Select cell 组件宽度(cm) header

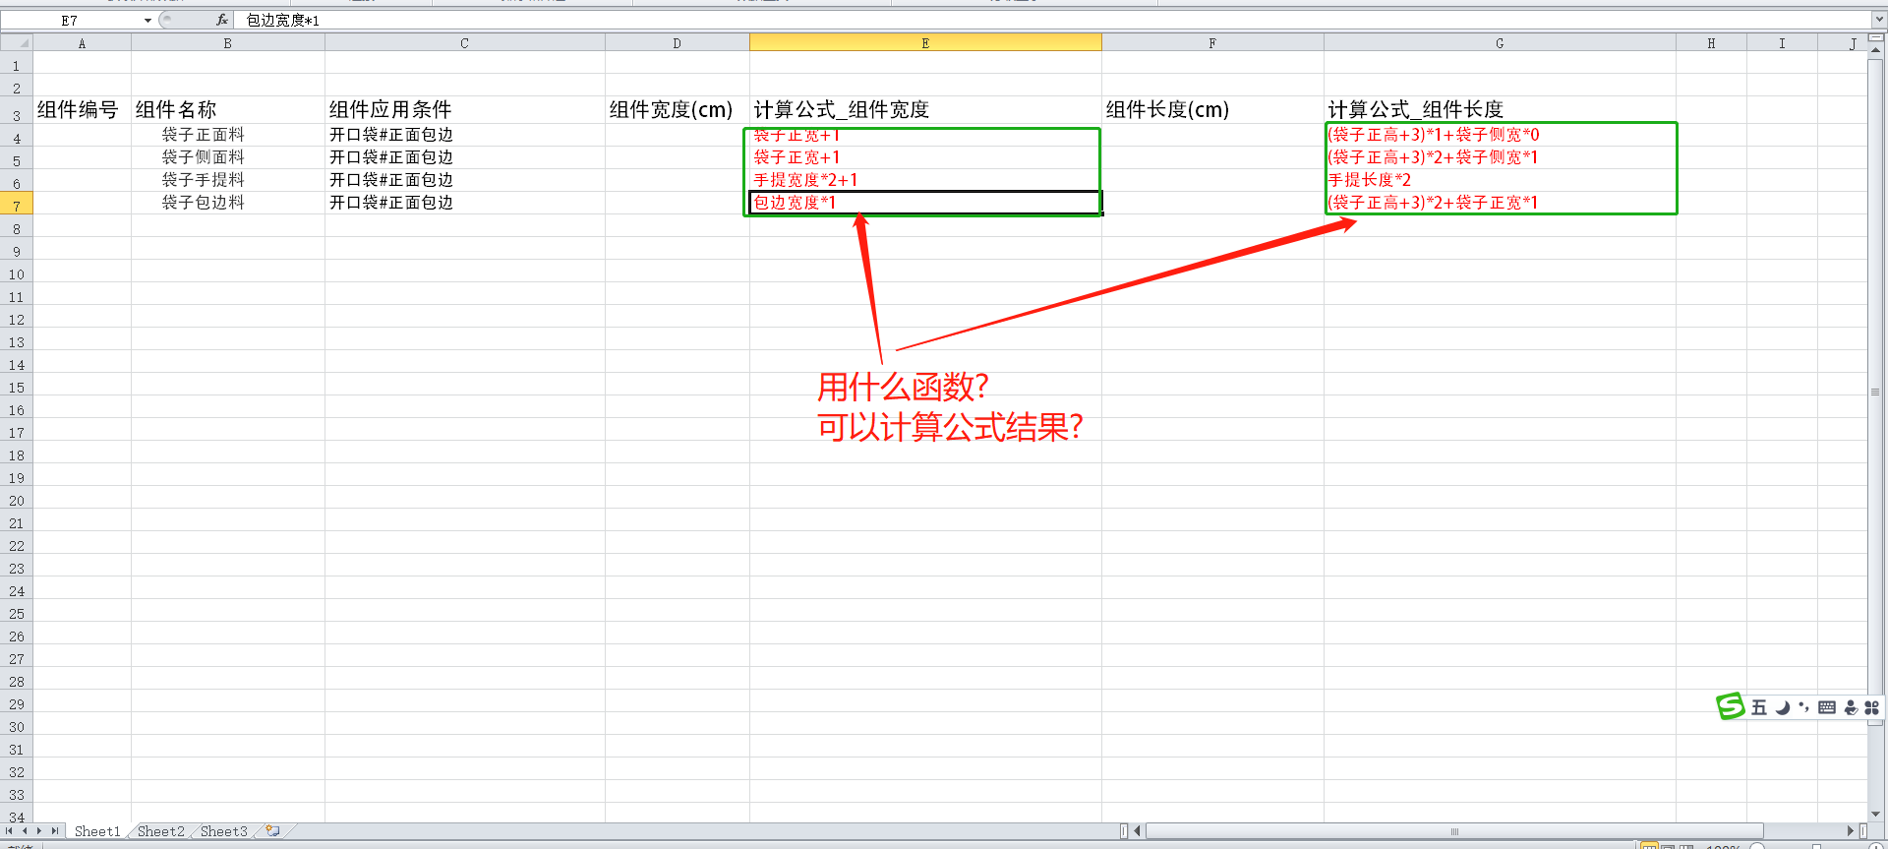[x=677, y=109]
